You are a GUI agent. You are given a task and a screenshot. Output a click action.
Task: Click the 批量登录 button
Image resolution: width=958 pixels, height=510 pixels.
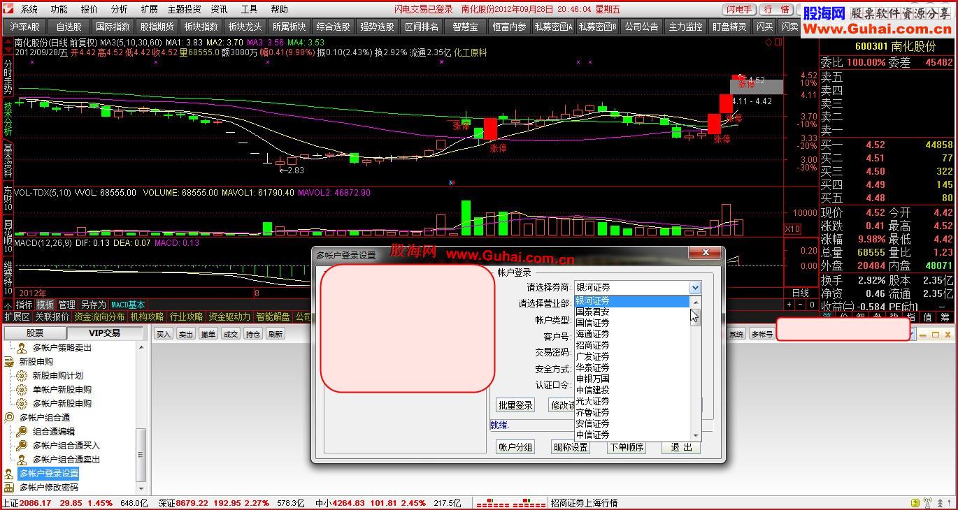[515, 405]
